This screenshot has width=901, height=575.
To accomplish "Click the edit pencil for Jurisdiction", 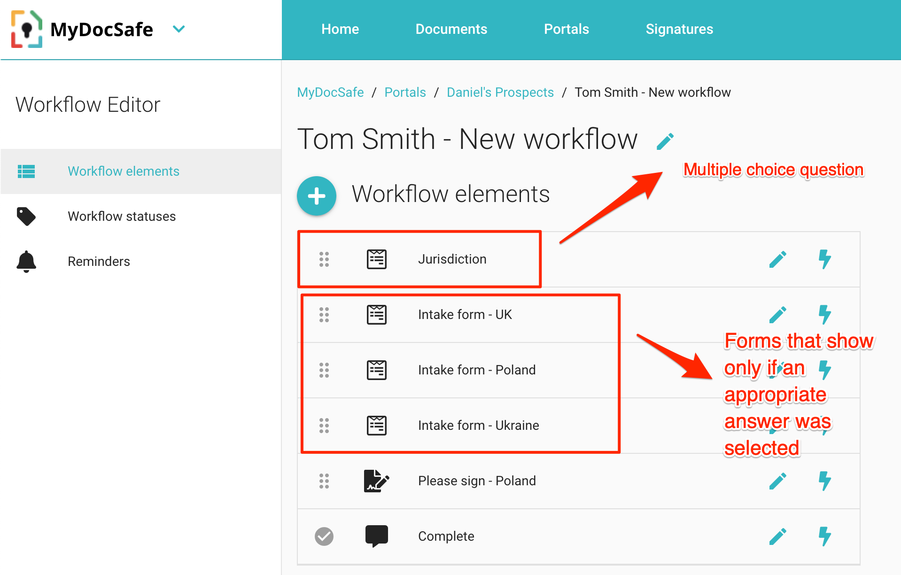I will 777,259.
